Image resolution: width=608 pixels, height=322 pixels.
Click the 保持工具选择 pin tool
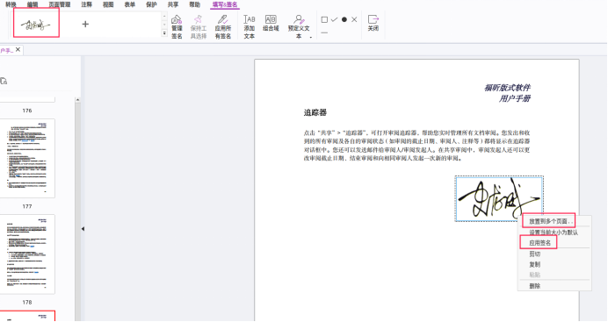(199, 27)
